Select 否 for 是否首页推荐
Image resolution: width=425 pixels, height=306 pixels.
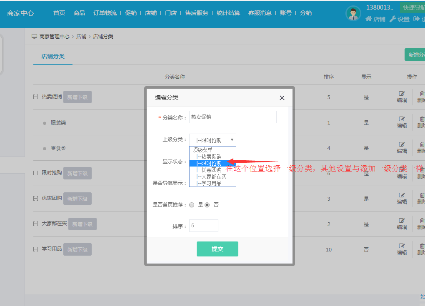coord(207,205)
